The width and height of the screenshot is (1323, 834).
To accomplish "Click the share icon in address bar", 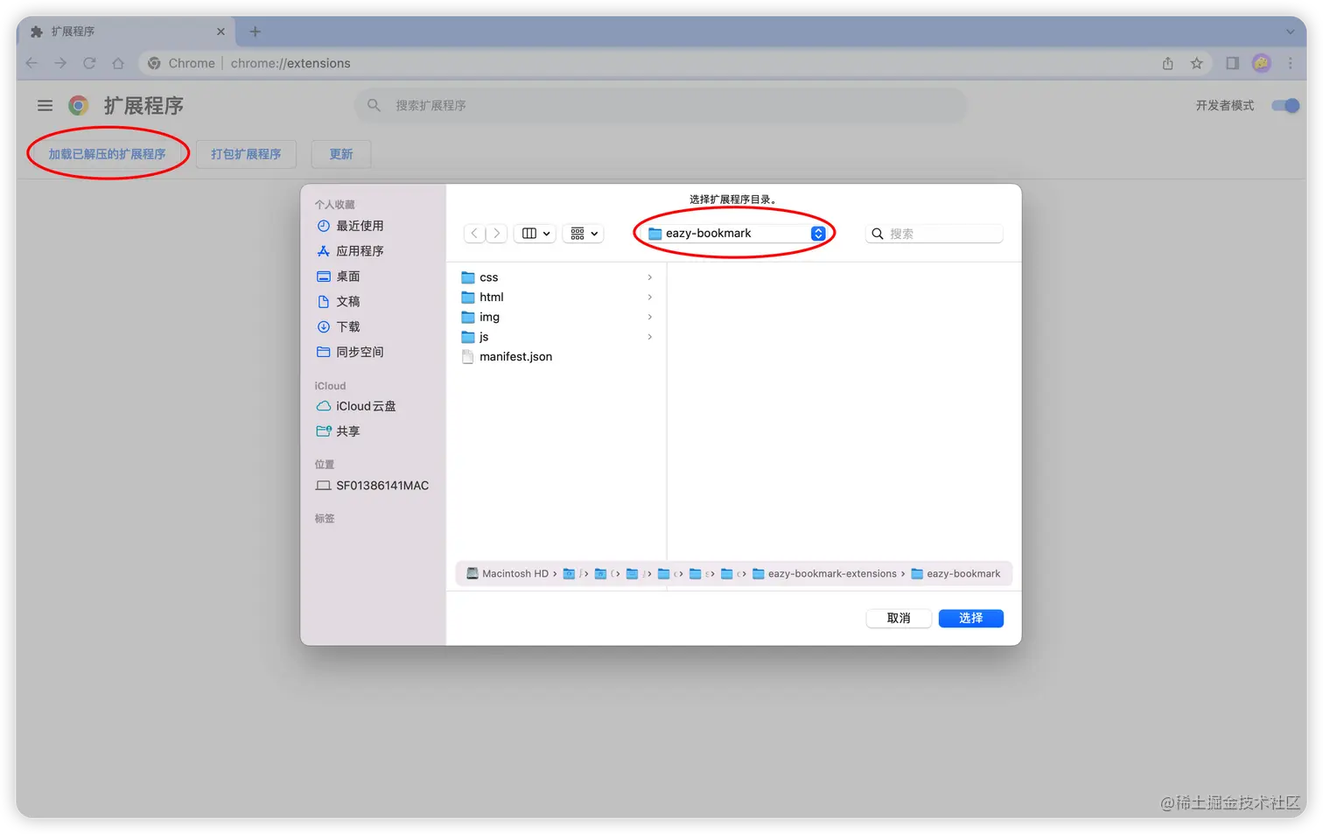I will (1167, 63).
